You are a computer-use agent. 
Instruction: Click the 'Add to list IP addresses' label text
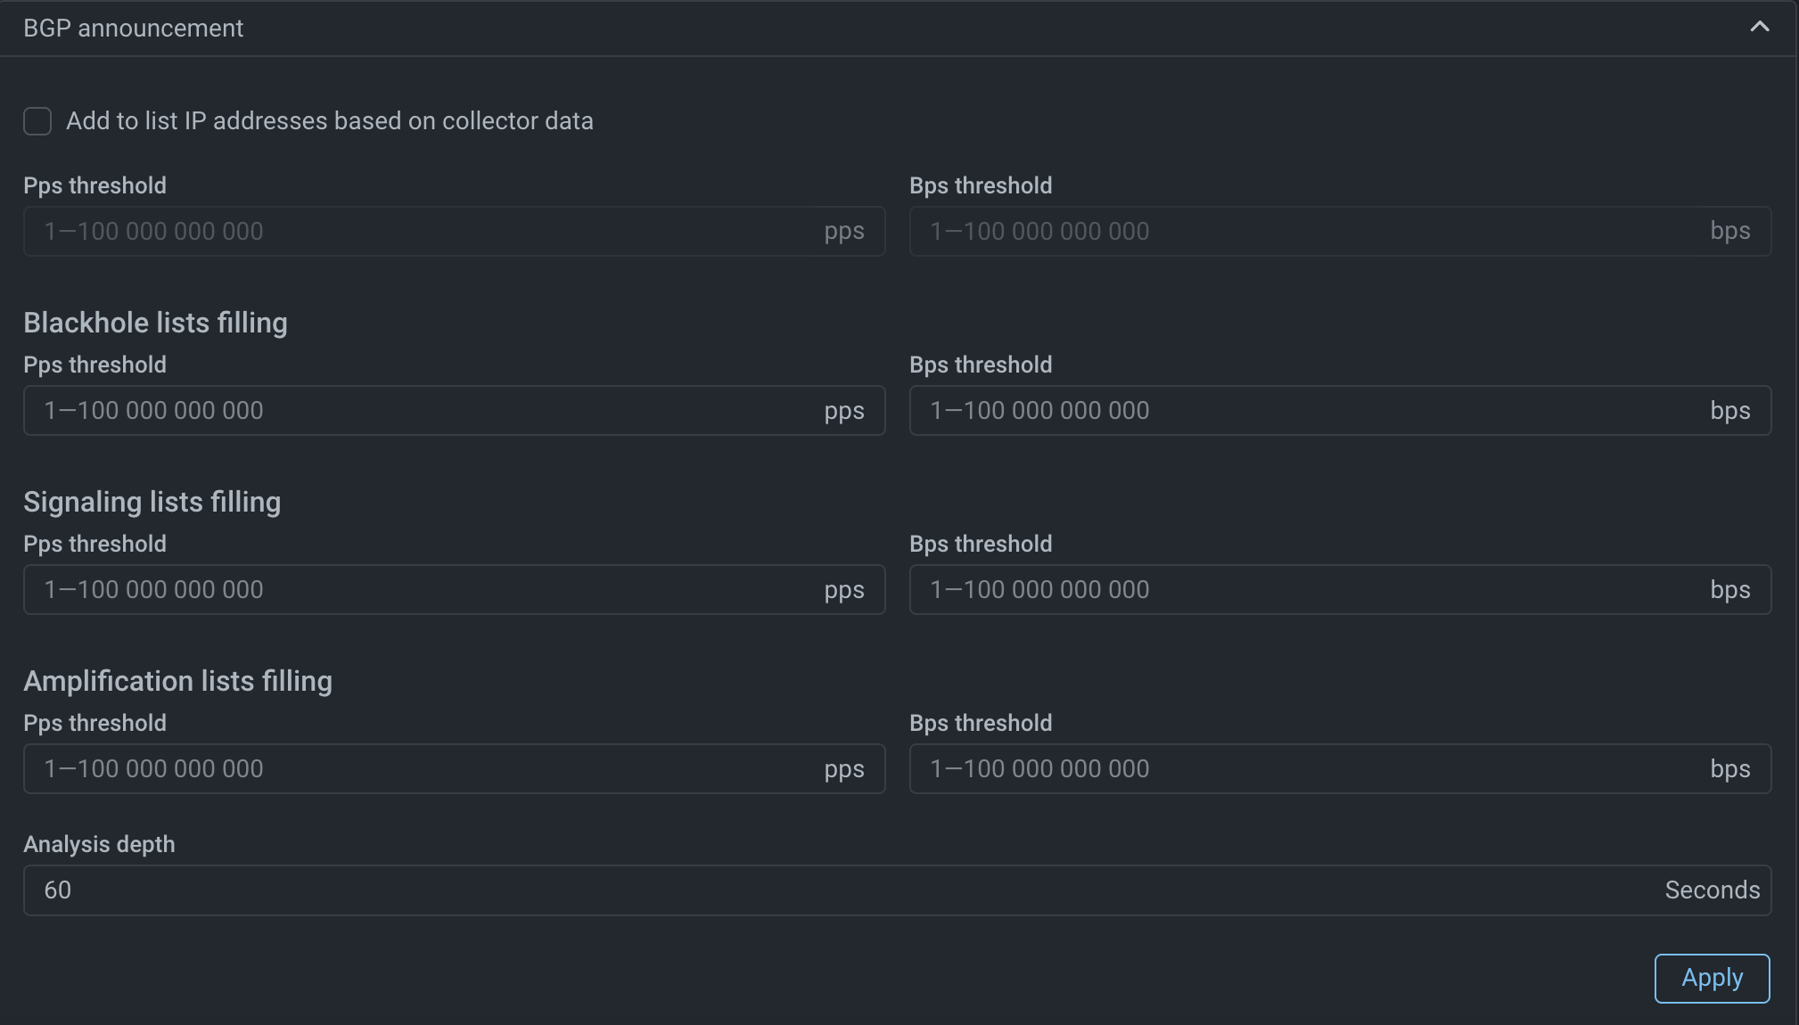(329, 121)
